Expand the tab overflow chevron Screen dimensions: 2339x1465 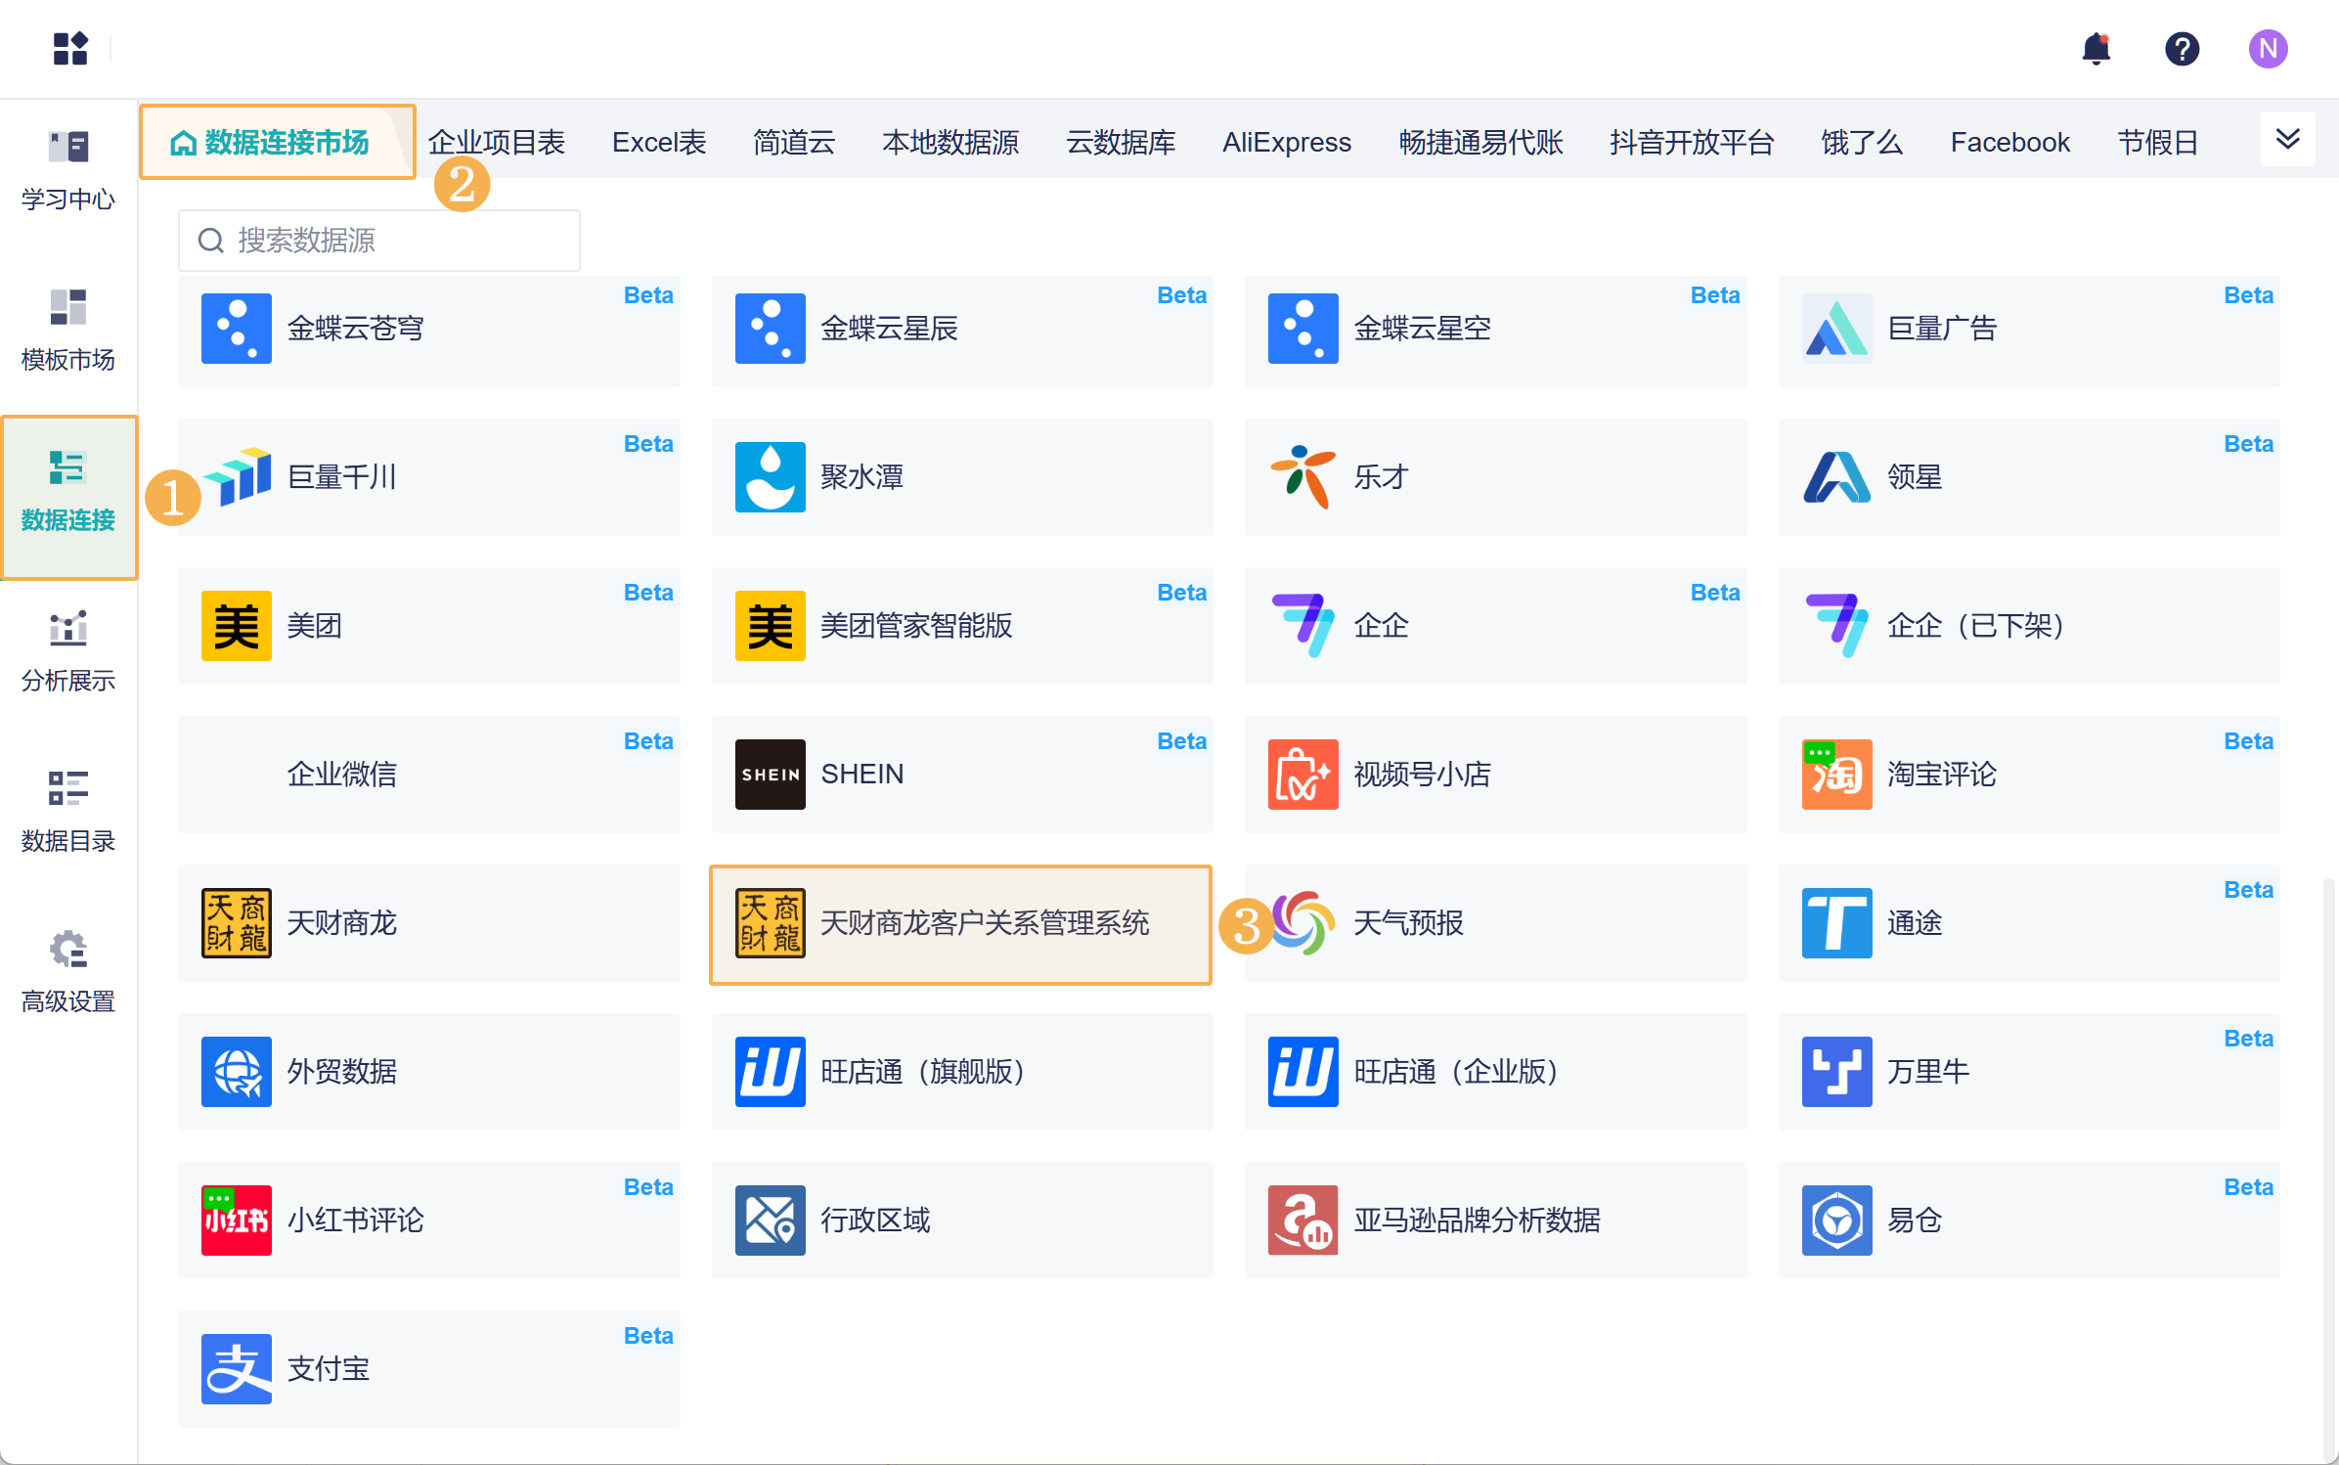pyautogui.click(x=2287, y=140)
